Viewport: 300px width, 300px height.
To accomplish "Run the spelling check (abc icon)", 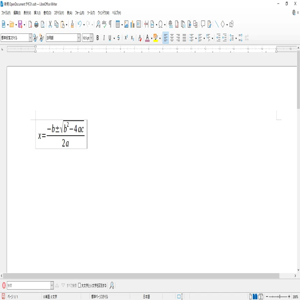I will 104,24.
